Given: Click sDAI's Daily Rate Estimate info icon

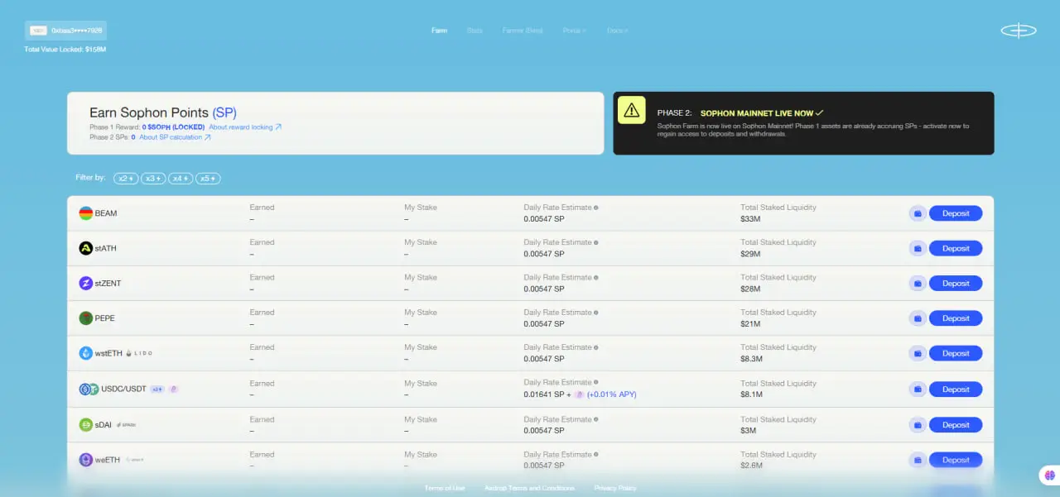Looking at the screenshot, I should point(596,419).
